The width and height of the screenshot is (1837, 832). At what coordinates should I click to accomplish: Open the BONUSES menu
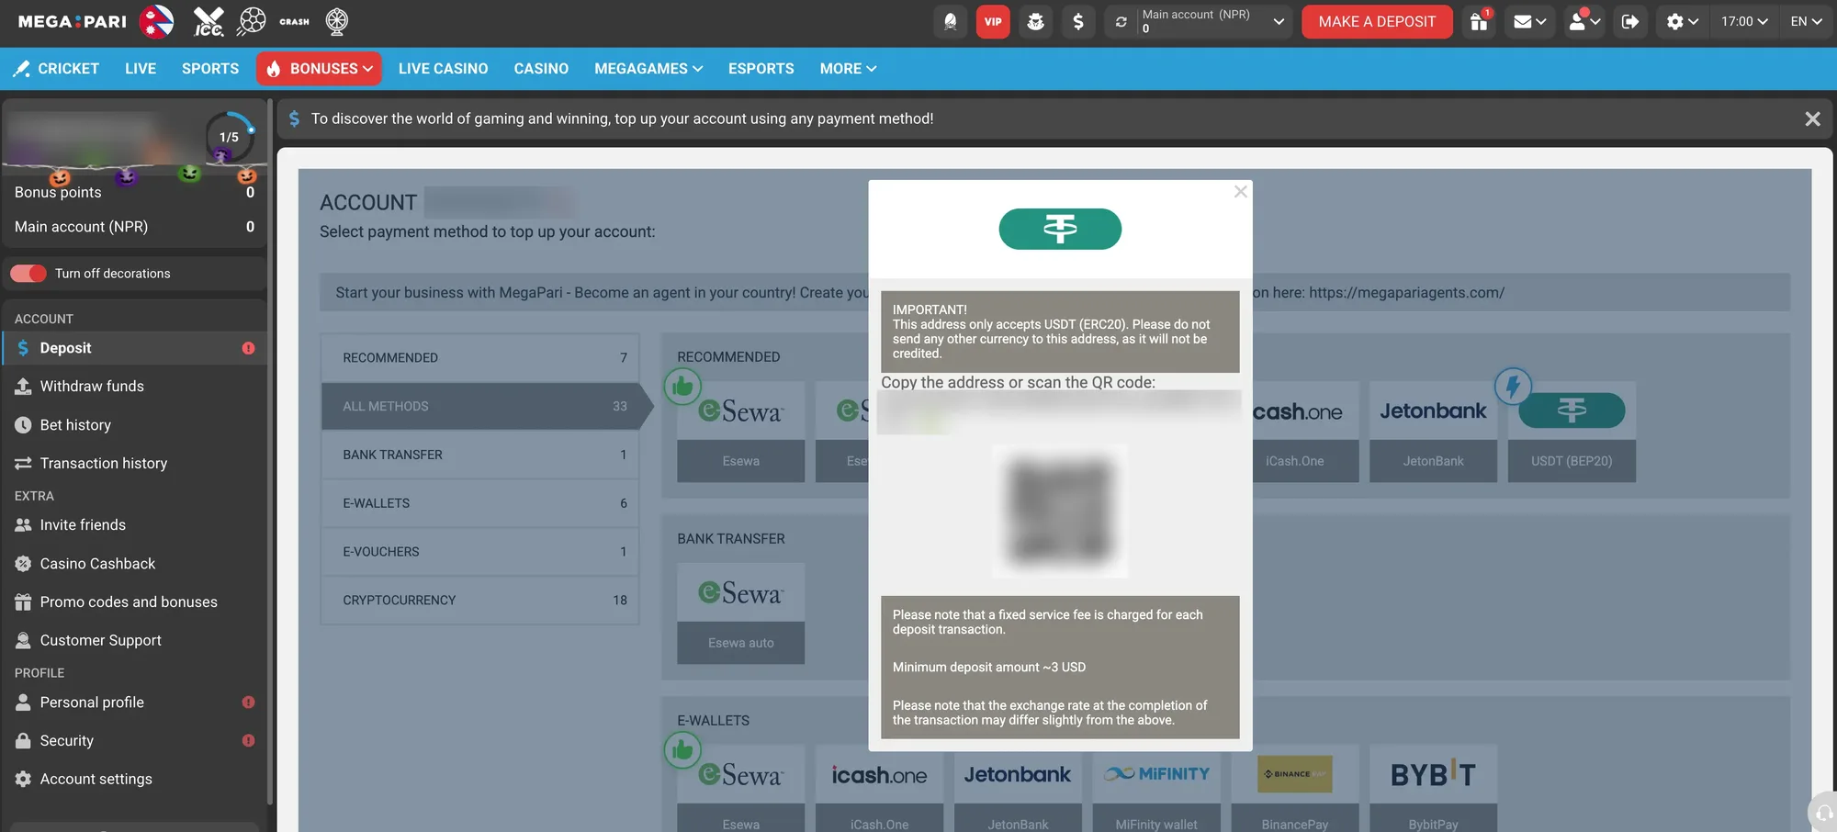tap(319, 69)
